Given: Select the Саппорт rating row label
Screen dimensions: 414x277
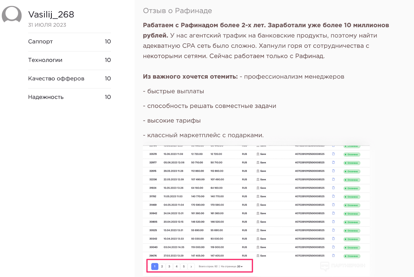Looking at the screenshot, I should [40, 42].
